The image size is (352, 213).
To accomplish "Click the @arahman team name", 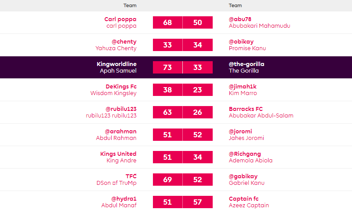I will (120, 132).
